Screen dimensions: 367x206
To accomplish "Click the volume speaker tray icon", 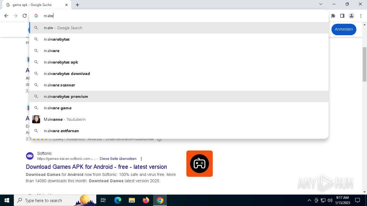I will 330,200.
